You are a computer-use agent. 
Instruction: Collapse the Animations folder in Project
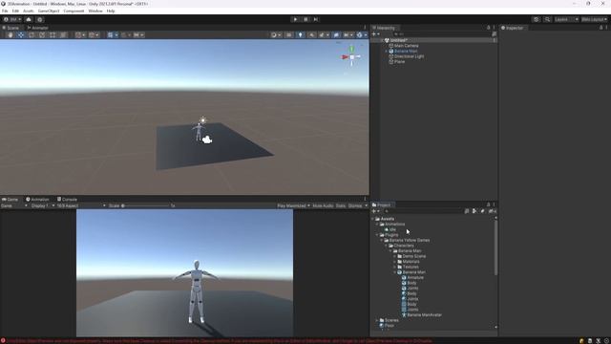pos(377,225)
